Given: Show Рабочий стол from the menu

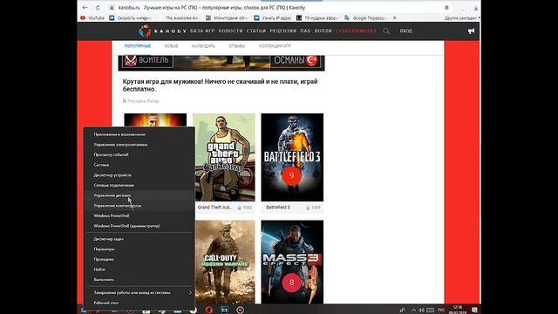Looking at the screenshot, I should tap(139, 303).
